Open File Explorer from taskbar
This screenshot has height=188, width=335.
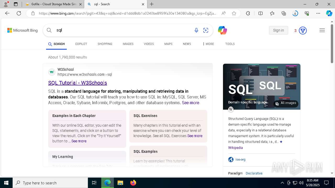pyautogui.click(x=120, y=183)
